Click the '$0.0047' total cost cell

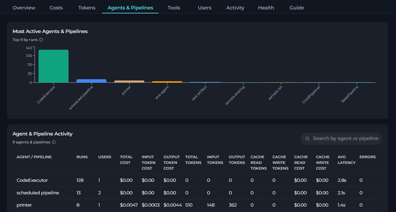[x=129, y=205]
